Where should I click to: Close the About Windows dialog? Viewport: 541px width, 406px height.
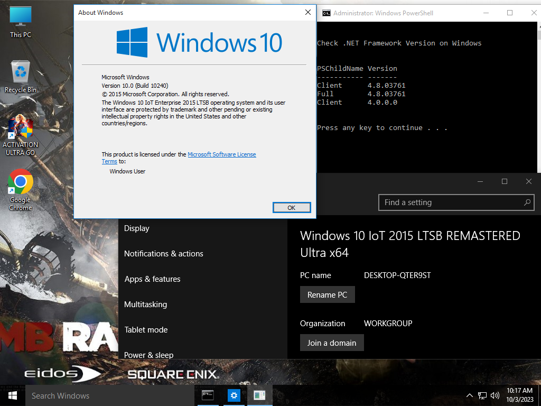[x=308, y=13]
